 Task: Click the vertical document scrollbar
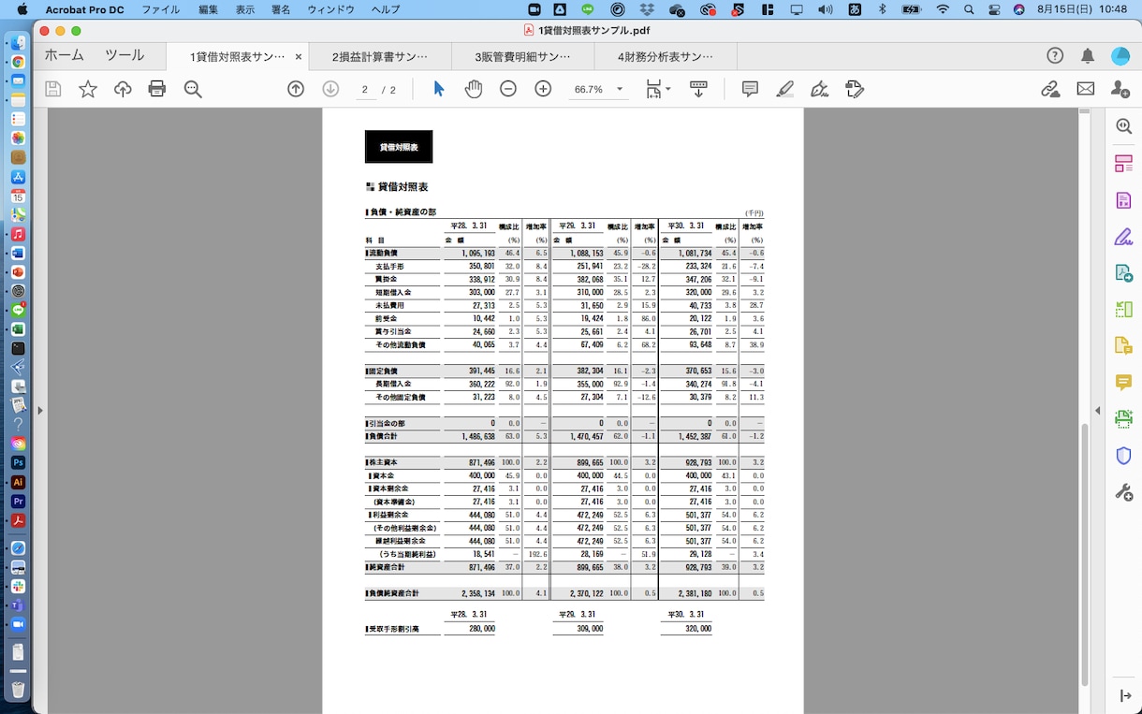(1085, 554)
